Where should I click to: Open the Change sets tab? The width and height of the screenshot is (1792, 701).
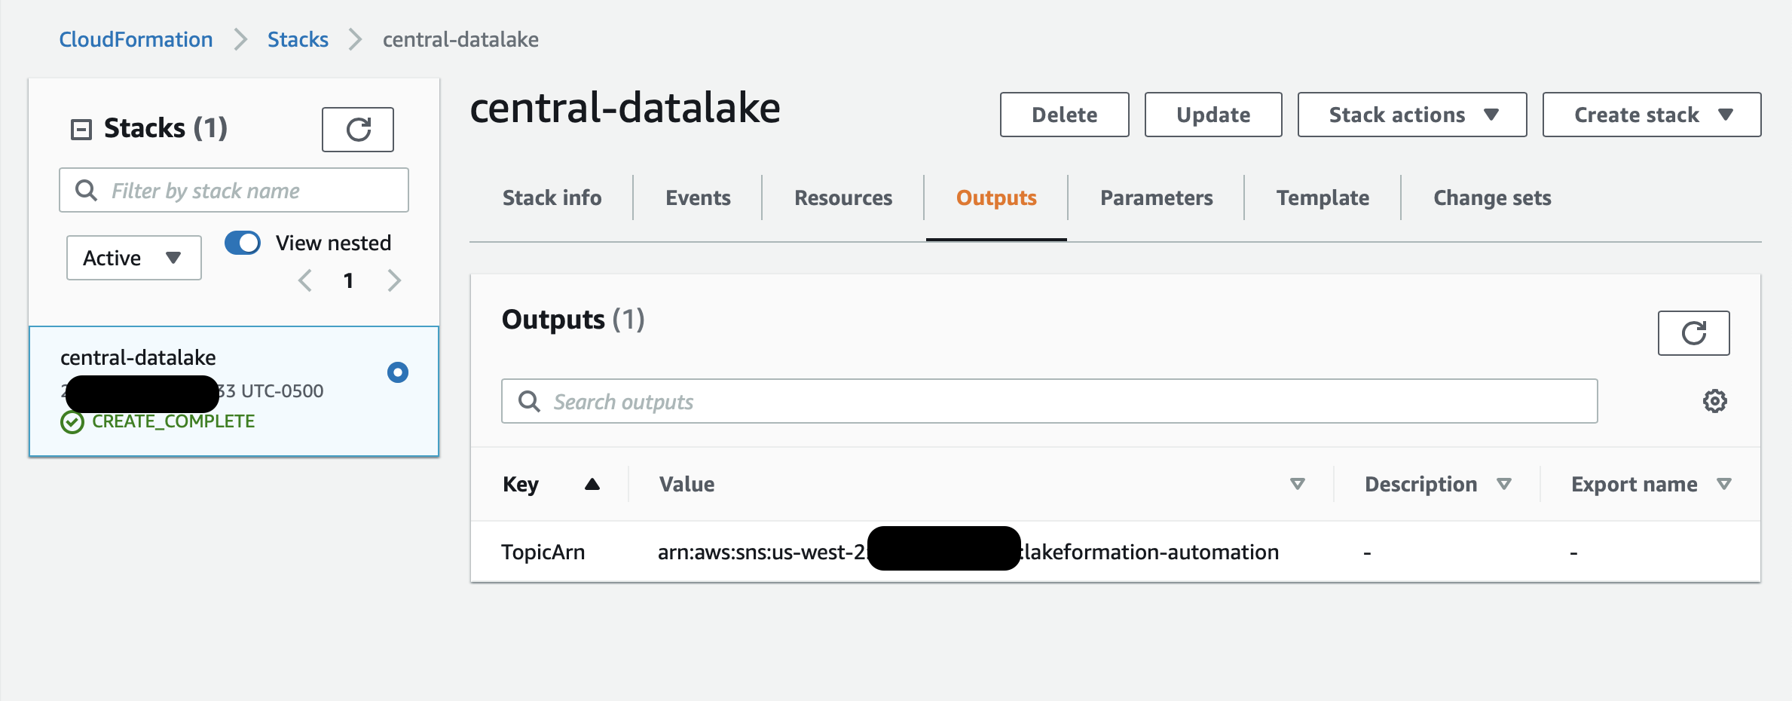pyautogui.click(x=1492, y=197)
